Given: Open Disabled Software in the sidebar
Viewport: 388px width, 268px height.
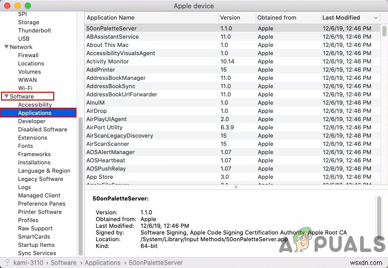Looking at the screenshot, I should click(x=42, y=129).
